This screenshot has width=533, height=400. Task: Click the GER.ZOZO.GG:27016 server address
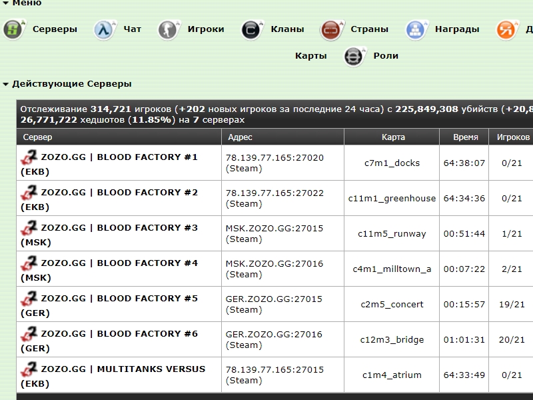tap(274, 334)
